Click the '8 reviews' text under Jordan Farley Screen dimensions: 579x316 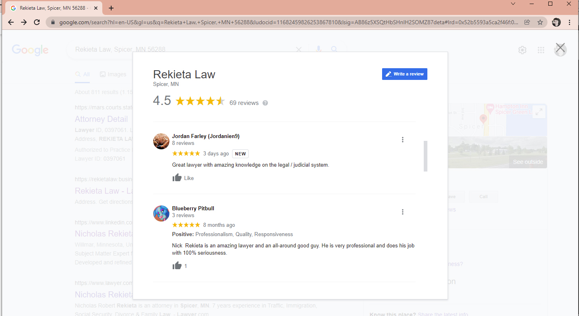pyautogui.click(x=183, y=143)
